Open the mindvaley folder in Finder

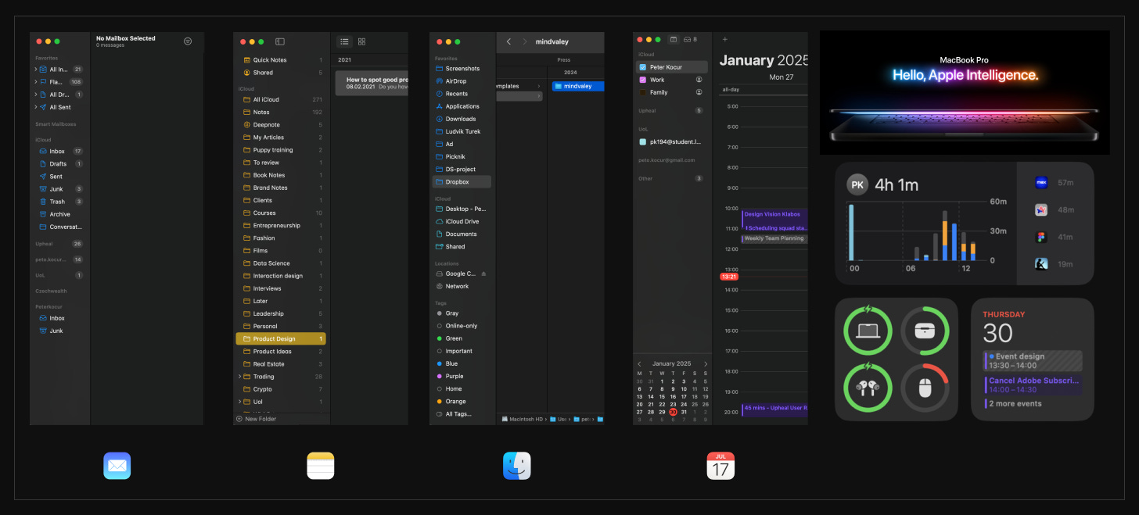(577, 86)
